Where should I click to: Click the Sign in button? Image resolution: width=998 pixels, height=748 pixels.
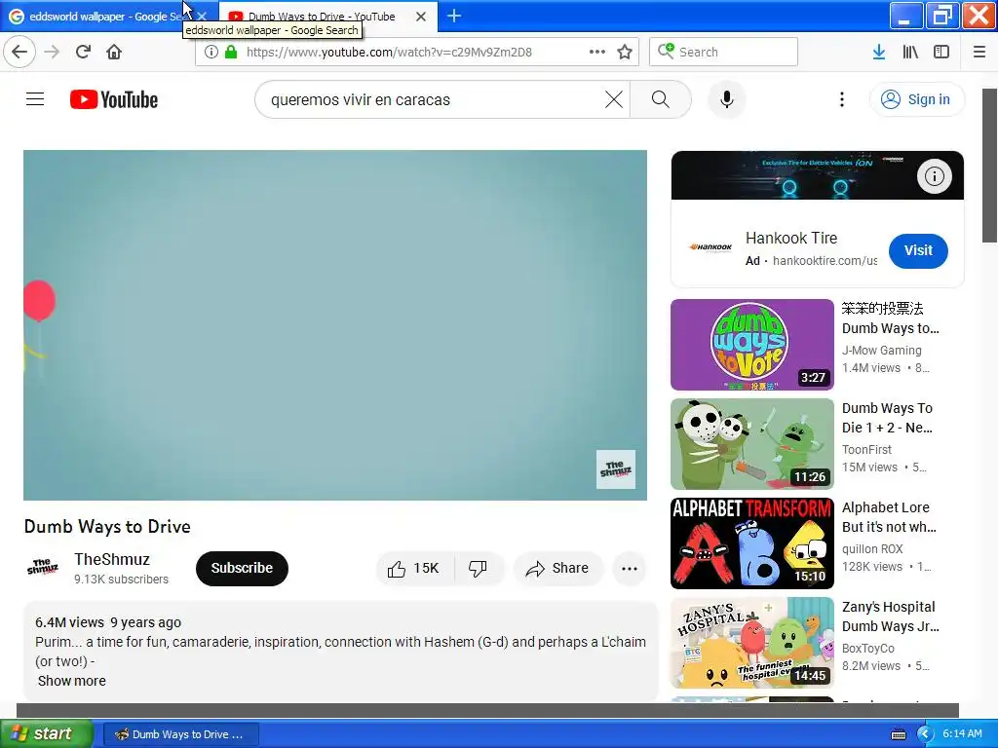point(916,99)
